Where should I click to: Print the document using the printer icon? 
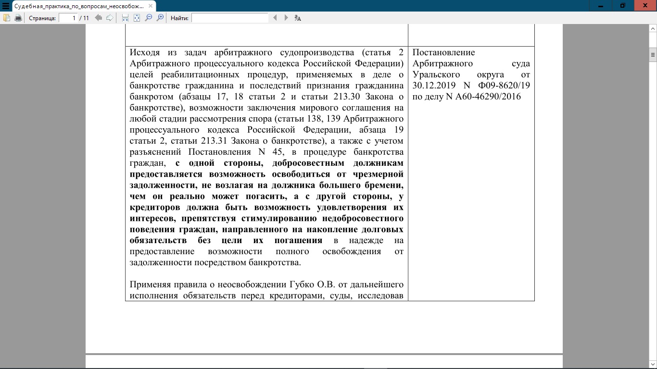click(18, 18)
